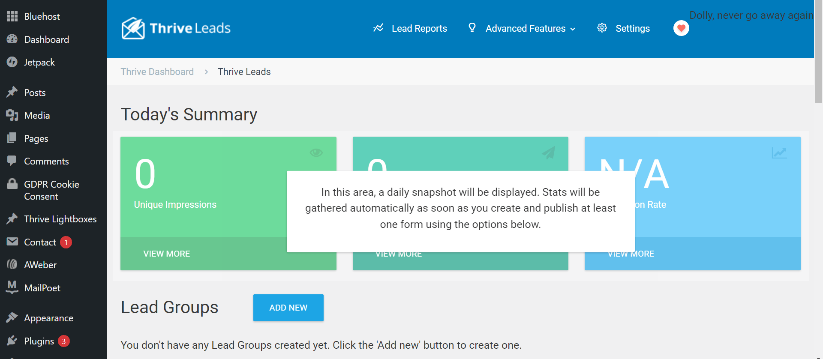Click the Settings gear icon
The width and height of the screenshot is (823, 359).
point(602,28)
